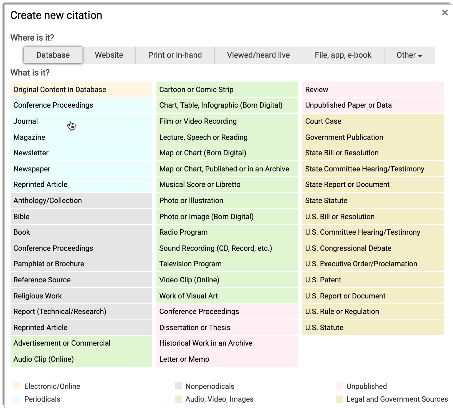Choose Court Case source type
The width and height of the screenshot is (453, 408).
[323, 121]
